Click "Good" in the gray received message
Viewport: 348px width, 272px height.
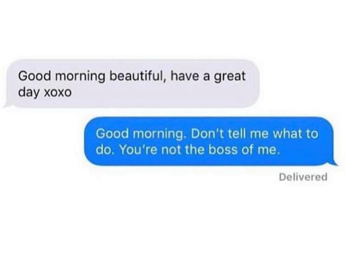[35, 76]
